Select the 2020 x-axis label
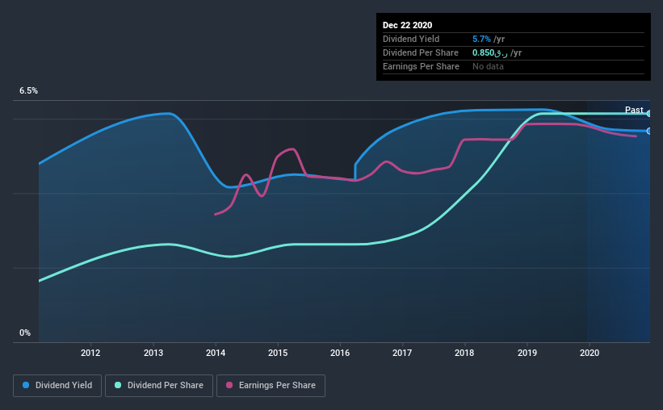The height and width of the screenshot is (410, 663). click(x=590, y=353)
